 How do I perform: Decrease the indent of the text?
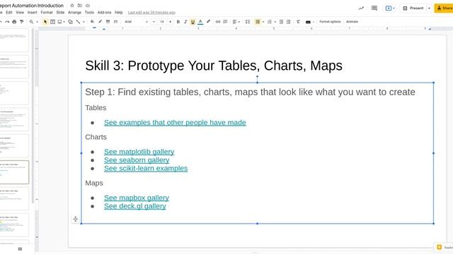(281, 22)
